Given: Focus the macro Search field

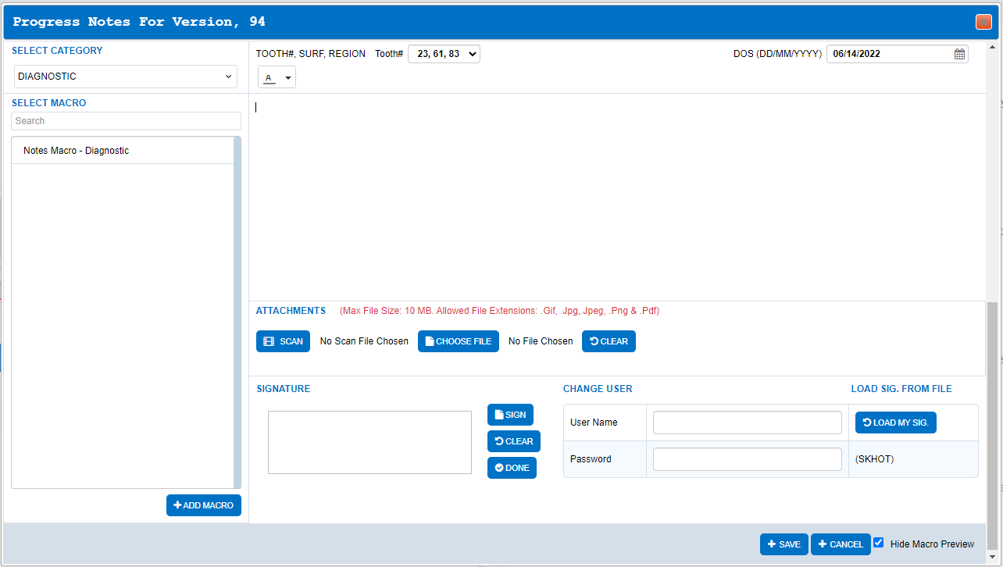Looking at the screenshot, I should pyautogui.click(x=126, y=121).
